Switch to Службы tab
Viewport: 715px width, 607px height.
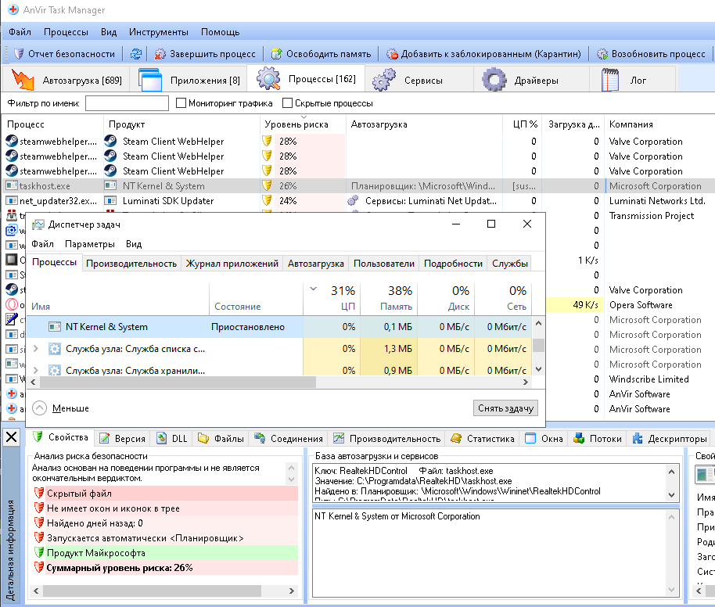click(x=510, y=263)
